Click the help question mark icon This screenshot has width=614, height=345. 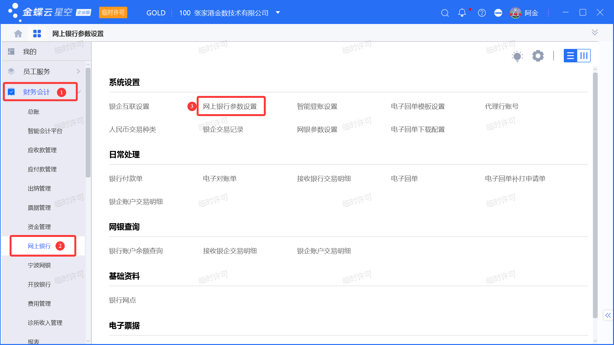tap(482, 13)
